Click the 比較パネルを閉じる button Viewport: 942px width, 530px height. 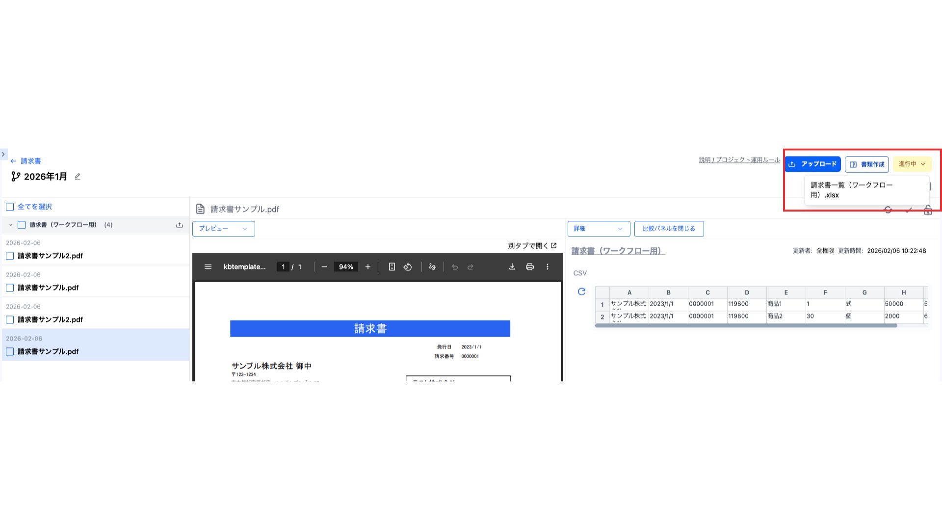pos(669,229)
